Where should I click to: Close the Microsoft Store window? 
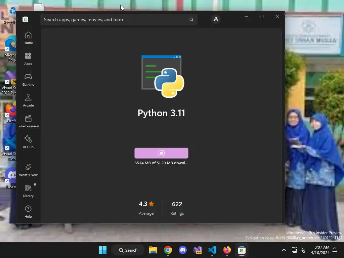point(277,16)
